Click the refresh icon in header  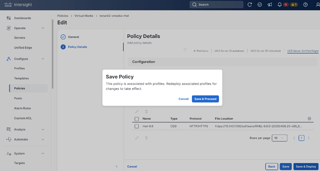pyautogui.click(x=250, y=5)
